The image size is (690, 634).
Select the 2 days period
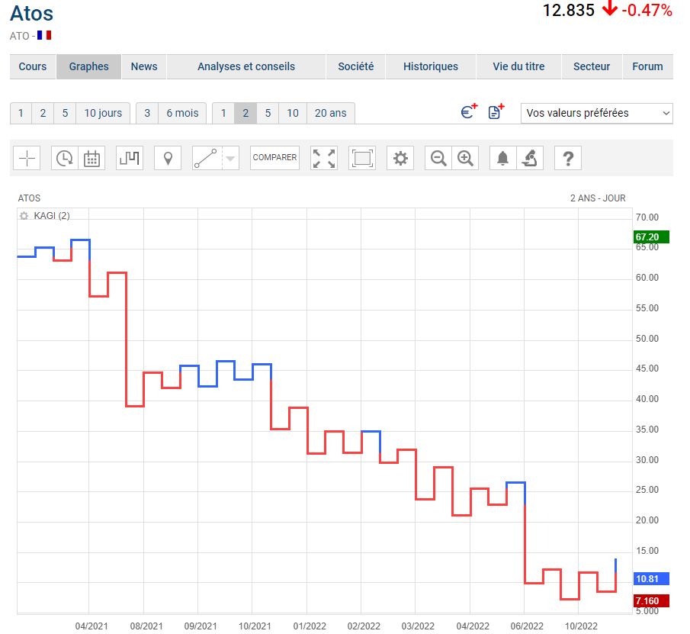coord(43,113)
